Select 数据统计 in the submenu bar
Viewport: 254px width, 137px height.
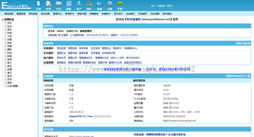pyautogui.click(x=106, y=14)
